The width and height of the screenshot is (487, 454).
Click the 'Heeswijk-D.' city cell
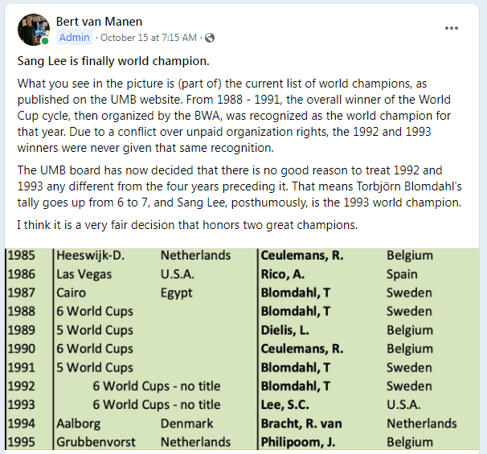(x=96, y=256)
